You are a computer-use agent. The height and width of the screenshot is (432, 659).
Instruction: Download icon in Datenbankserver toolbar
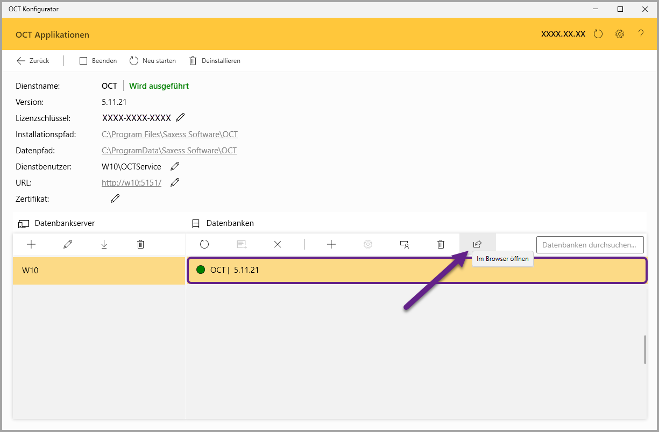104,244
